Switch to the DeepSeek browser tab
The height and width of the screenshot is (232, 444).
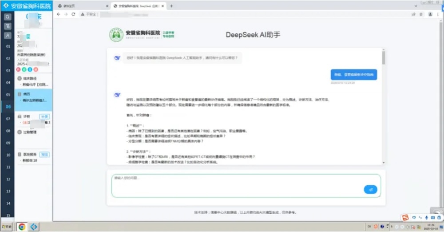[x=139, y=6]
